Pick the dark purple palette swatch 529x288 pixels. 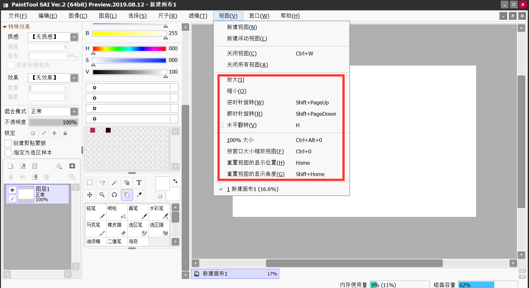[108, 130]
